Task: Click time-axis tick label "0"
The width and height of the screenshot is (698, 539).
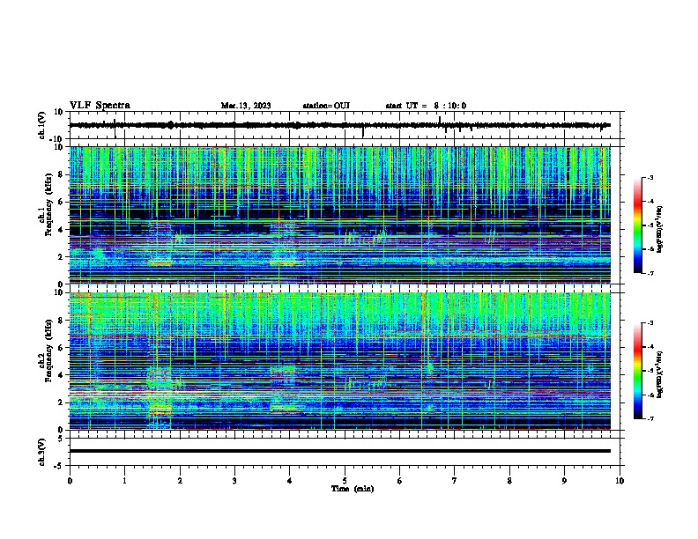Action: (70, 481)
